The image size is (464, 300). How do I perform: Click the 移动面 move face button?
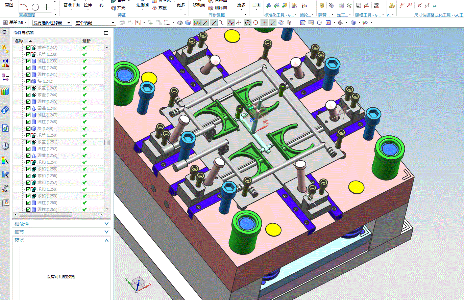point(199,5)
